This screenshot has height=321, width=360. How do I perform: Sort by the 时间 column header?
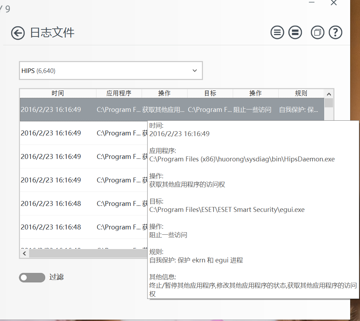(58, 93)
